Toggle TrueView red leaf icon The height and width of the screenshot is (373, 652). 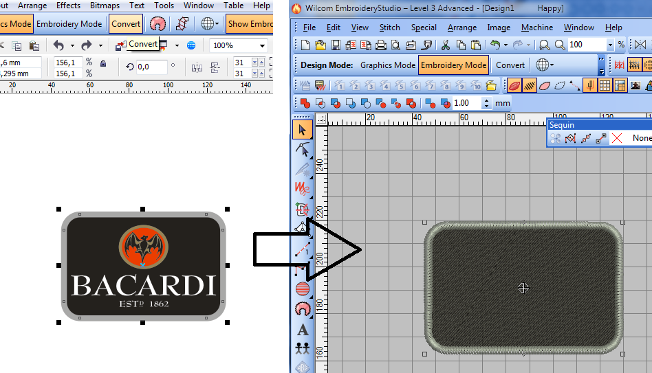pos(514,86)
